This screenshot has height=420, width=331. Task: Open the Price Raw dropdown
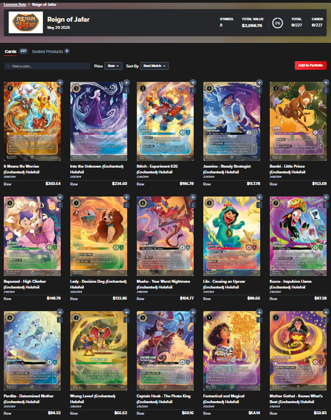[113, 66]
